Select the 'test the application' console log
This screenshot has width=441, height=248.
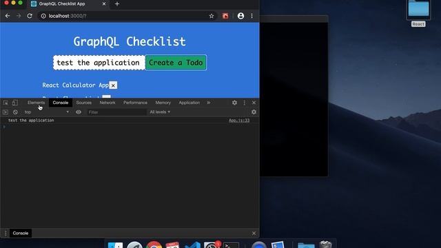31,121
